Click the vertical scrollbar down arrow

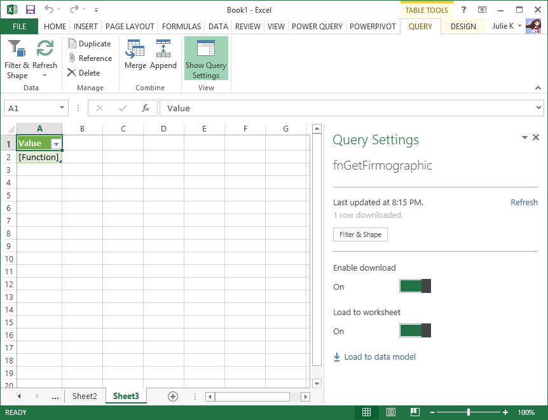pos(317,383)
